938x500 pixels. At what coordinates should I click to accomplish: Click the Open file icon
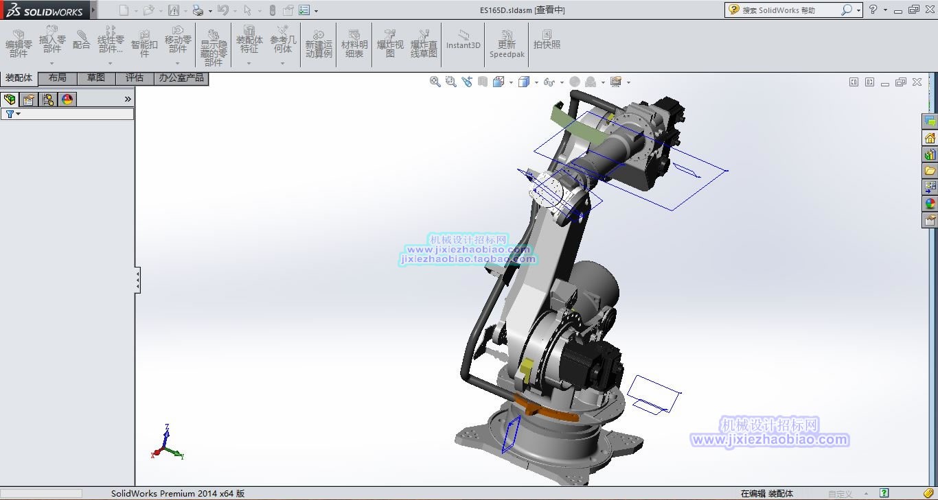(148, 10)
